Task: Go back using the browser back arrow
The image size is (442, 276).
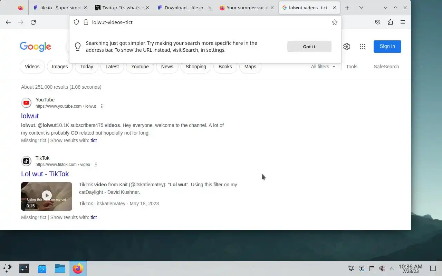Action: 8,22
